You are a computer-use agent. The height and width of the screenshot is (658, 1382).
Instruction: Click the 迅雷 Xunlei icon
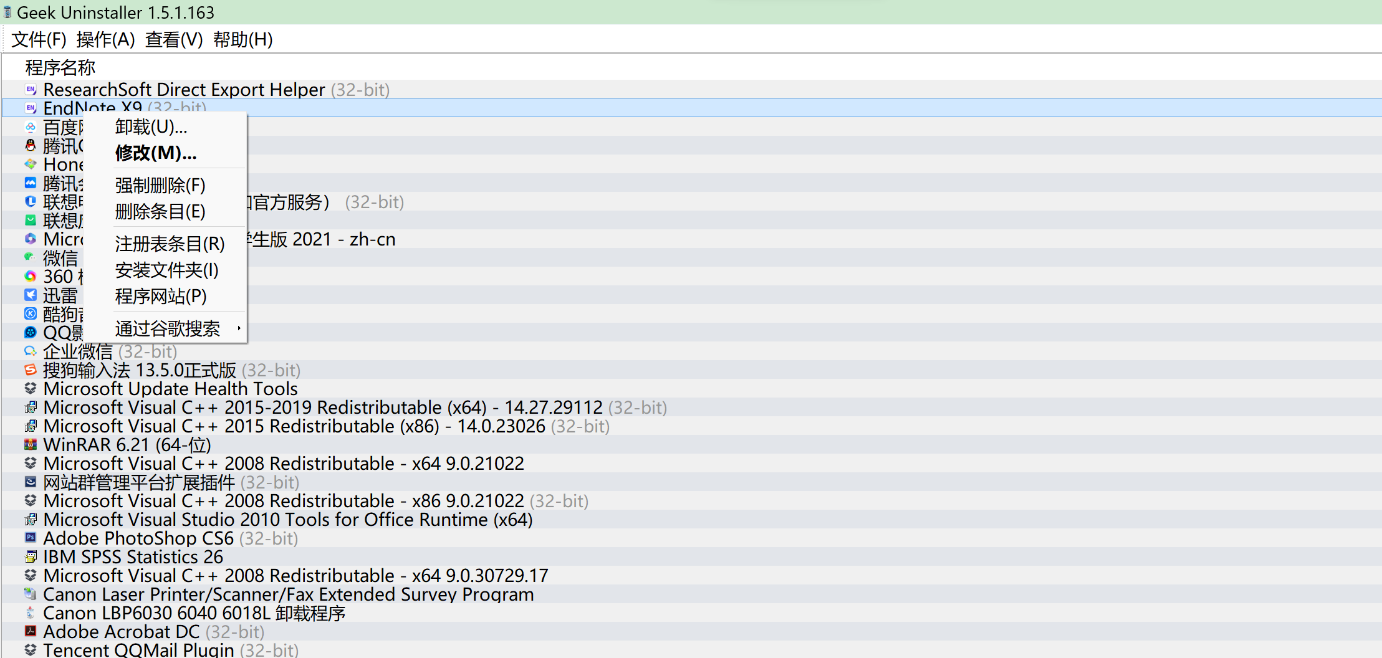point(31,295)
